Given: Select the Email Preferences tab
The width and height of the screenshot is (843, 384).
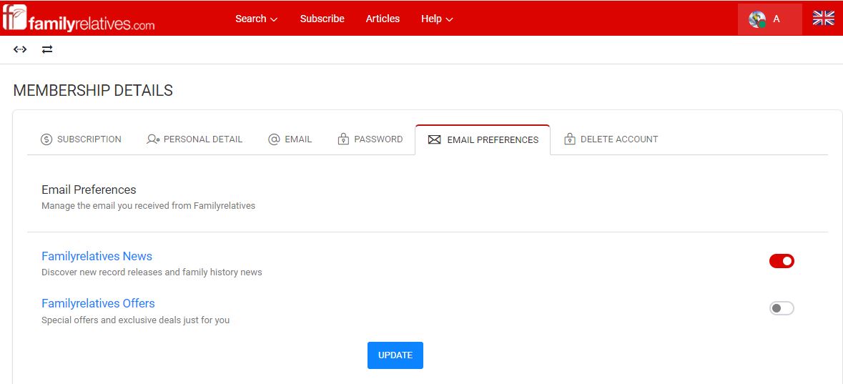Looking at the screenshot, I should click(483, 140).
